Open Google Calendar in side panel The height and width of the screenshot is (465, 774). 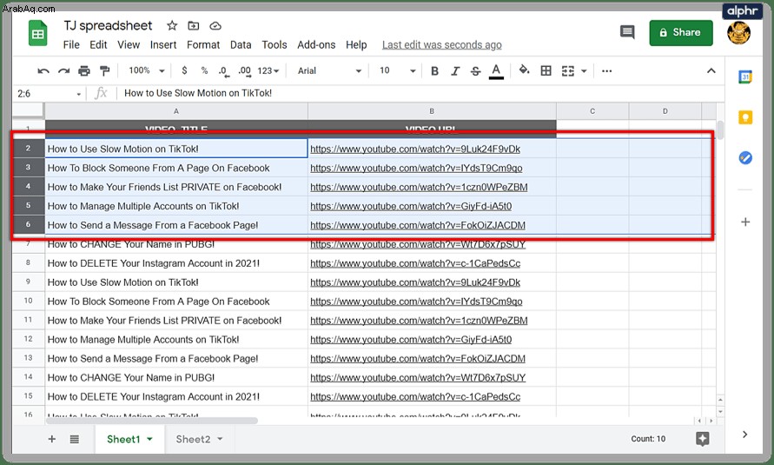pos(744,77)
